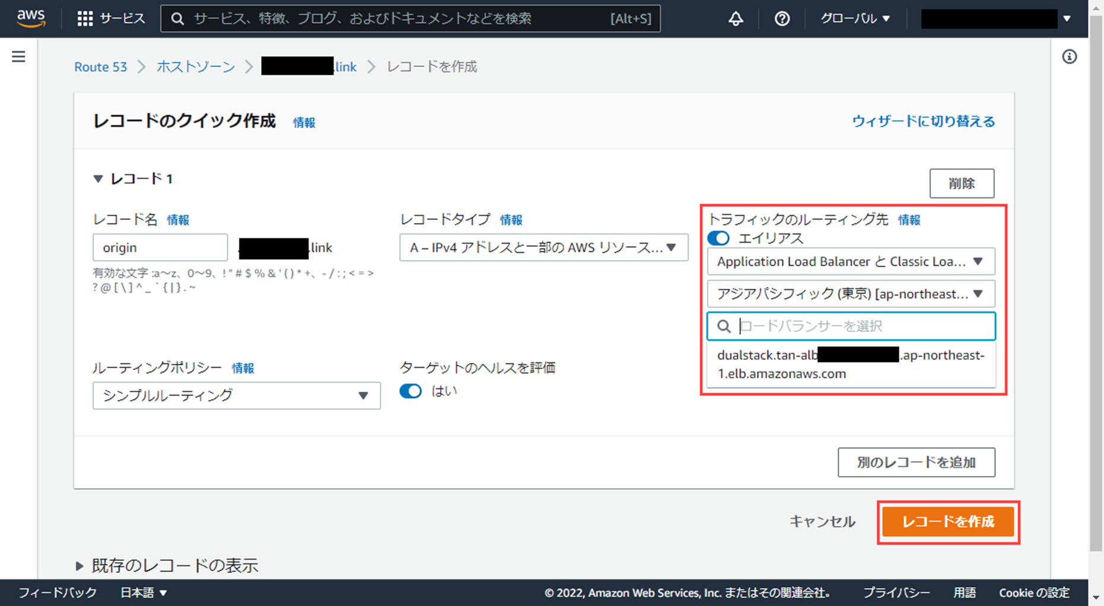Click the hosted zone .link breadcrumb
Screen dimensions: 1104x606
309,66
